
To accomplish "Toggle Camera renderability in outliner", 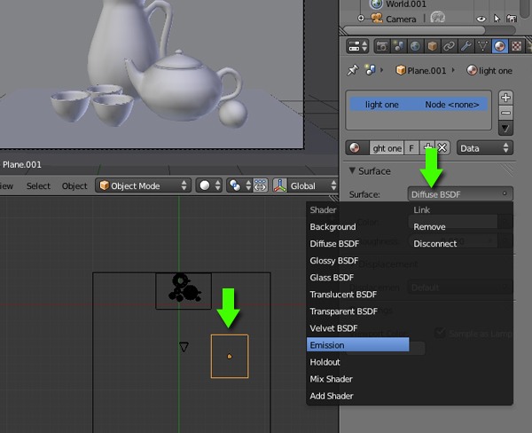I will coord(512,19).
